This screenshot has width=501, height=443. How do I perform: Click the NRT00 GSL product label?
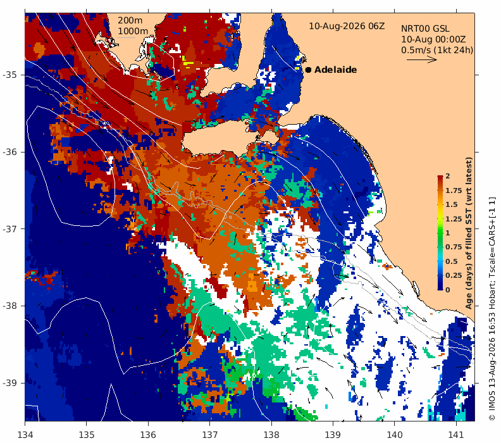(425, 28)
